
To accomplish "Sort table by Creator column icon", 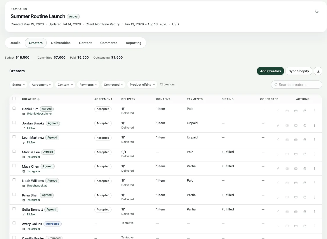I will pos(38,99).
